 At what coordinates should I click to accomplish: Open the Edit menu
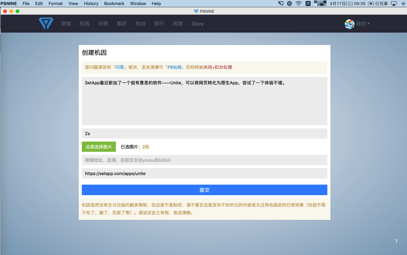(x=39, y=3)
